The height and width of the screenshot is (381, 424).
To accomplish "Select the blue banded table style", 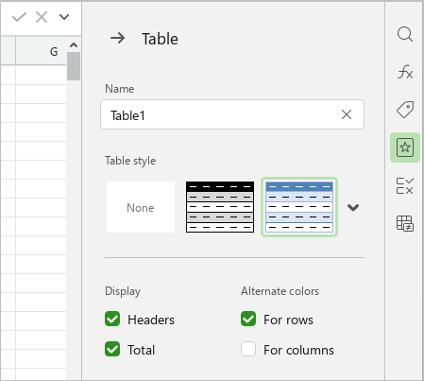I will (299, 207).
